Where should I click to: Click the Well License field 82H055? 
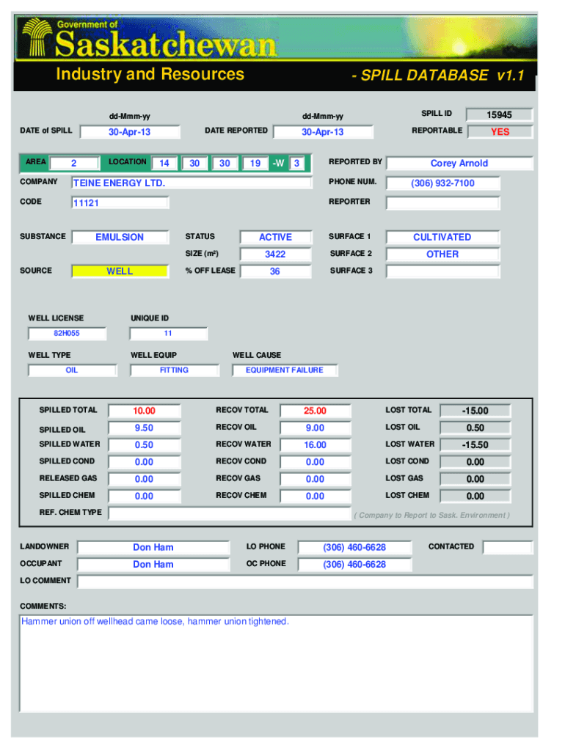coord(67,334)
